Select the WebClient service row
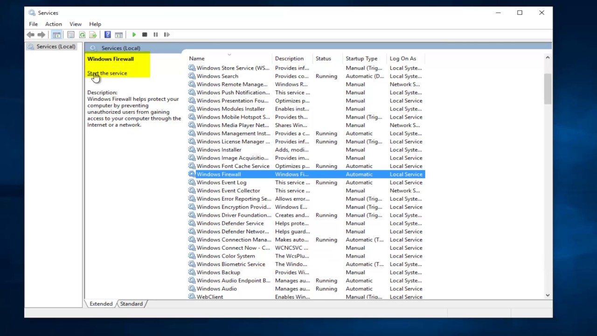The image size is (597, 336). 306,296
